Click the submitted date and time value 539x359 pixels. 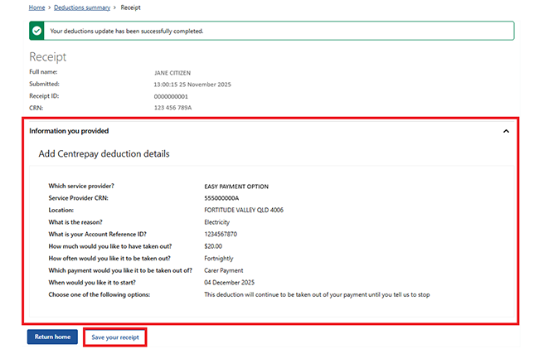click(x=197, y=85)
